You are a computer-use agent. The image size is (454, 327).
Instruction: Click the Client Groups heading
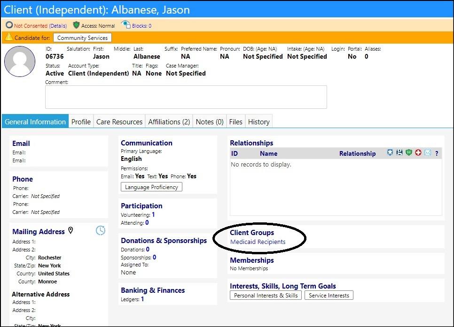click(x=252, y=232)
